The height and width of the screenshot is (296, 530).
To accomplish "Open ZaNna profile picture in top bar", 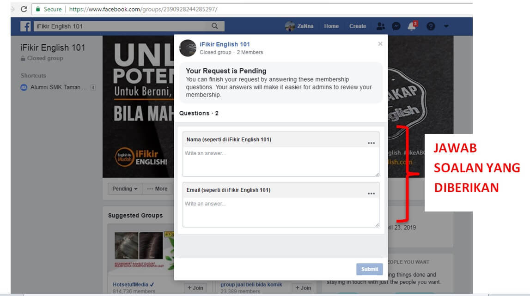I will (x=290, y=26).
